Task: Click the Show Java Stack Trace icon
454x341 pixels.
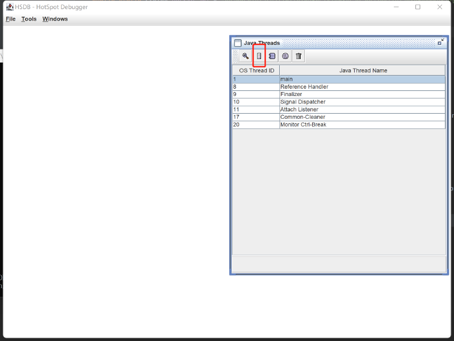Action: pyautogui.click(x=272, y=56)
